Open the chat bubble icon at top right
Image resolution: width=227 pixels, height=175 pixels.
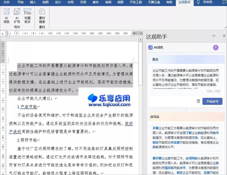tap(224, 3)
